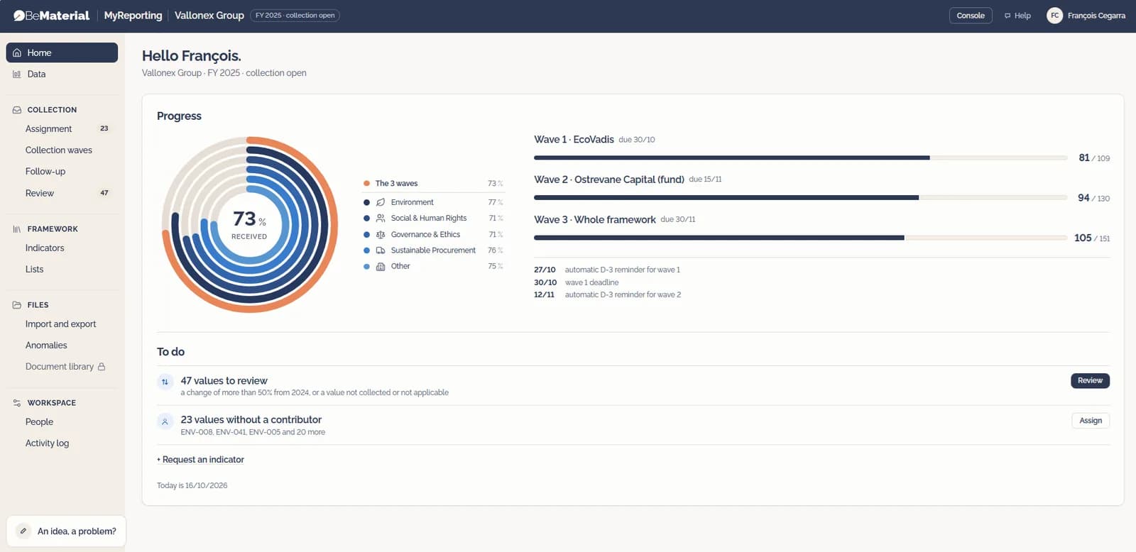Click the Console button
This screenshot has width=1136, height=552.
tap(971, 16)
